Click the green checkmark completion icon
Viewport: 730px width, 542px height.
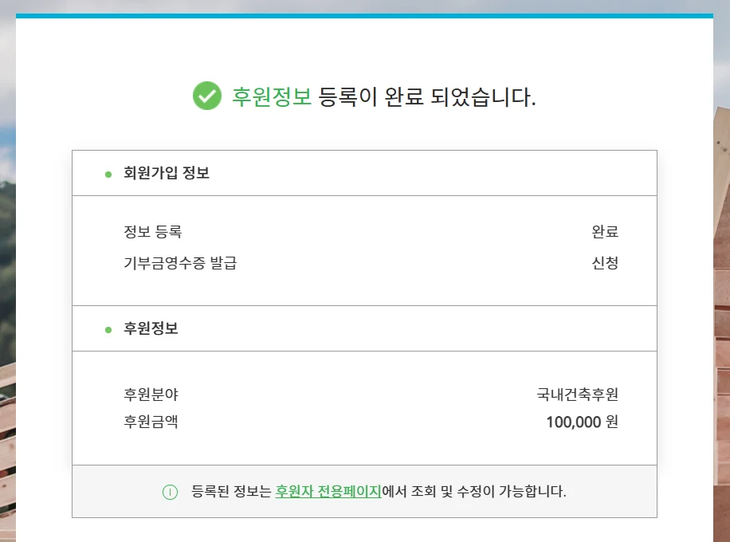tap(207, 96)
